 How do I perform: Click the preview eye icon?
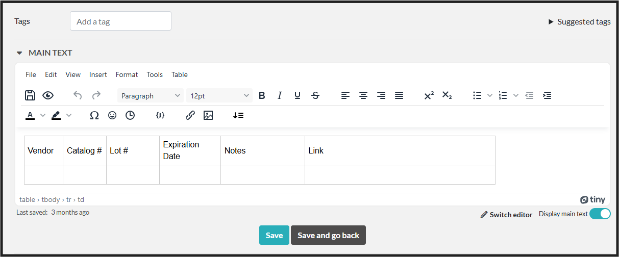tap(48, 95)
